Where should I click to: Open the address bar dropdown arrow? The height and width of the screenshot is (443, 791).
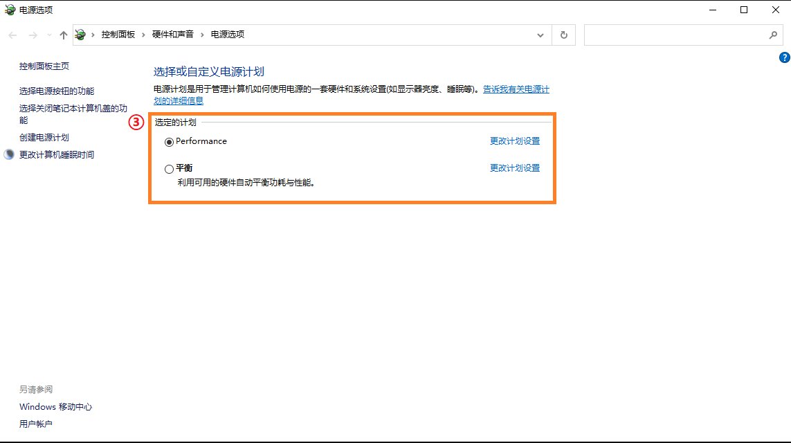(x=540, y=34)
